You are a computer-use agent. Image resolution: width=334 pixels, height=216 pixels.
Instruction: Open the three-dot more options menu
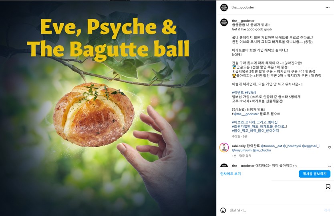(328, 8)
